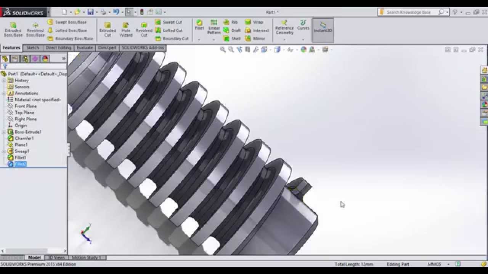Select the Intersect tool
The image size is (488, 274).
click(x=257, y=30)
